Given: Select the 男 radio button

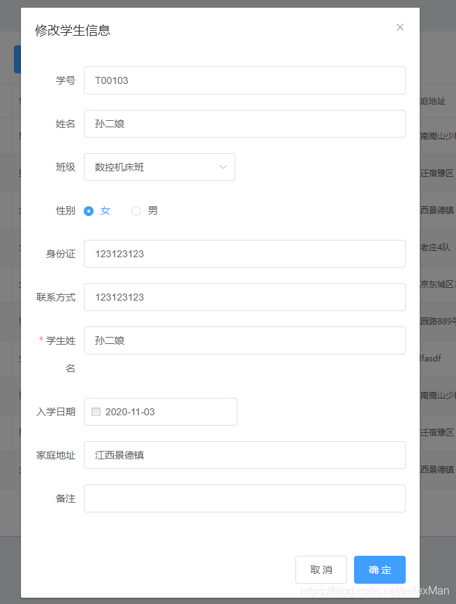Looking at the screenshot, I should pyautogui.click(x=136, y=210).
